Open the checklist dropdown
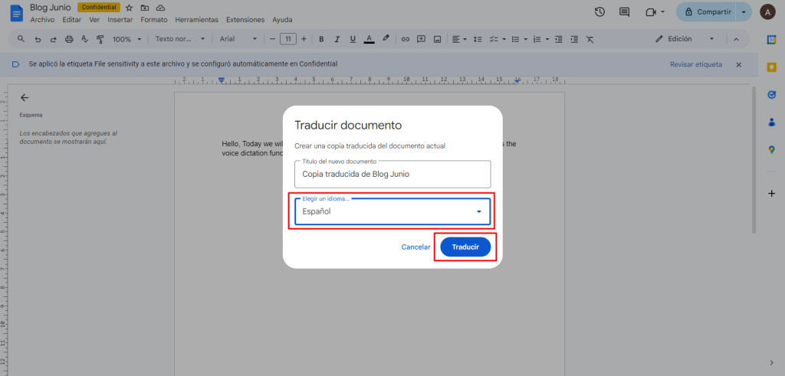 tap(497, 39)
